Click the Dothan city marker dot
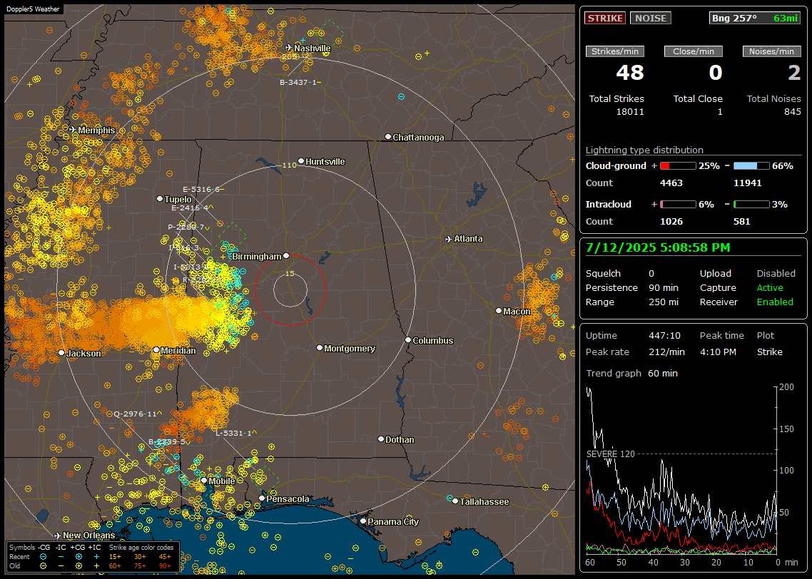The height and width of the screenshot is (579, 812). 380,439
